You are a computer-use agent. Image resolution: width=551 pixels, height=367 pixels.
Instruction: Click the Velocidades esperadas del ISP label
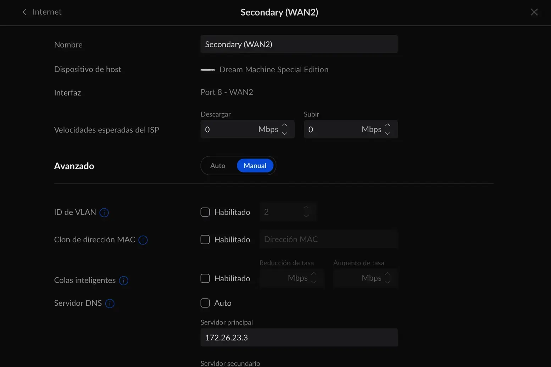[106, 130]
